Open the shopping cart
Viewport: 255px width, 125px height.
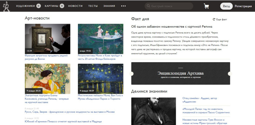click(x=206, y=6)
